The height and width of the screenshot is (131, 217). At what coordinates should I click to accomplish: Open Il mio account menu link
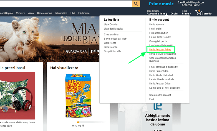point(157,25)
